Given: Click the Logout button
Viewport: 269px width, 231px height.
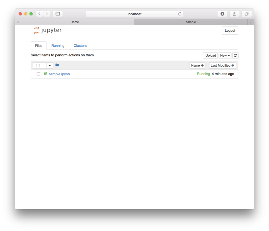Looking at the screenshot, I should pyautogui.click(x=230, y=31).
